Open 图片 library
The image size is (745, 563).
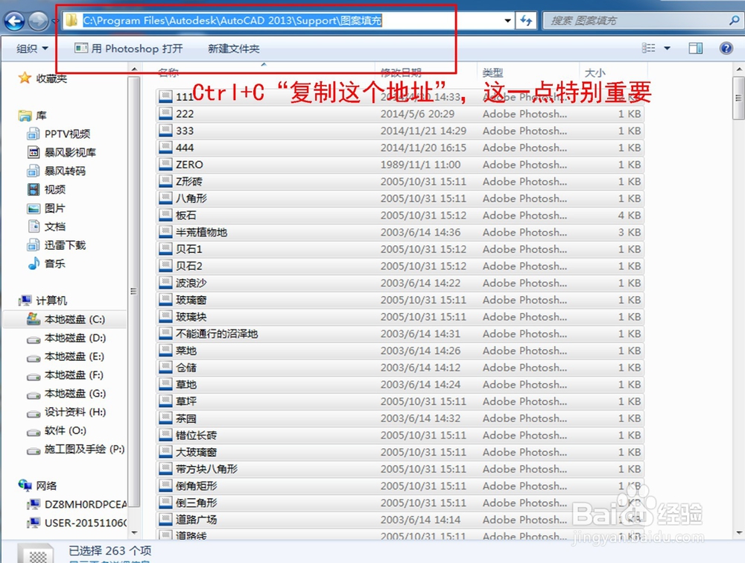tap(46, 208)
